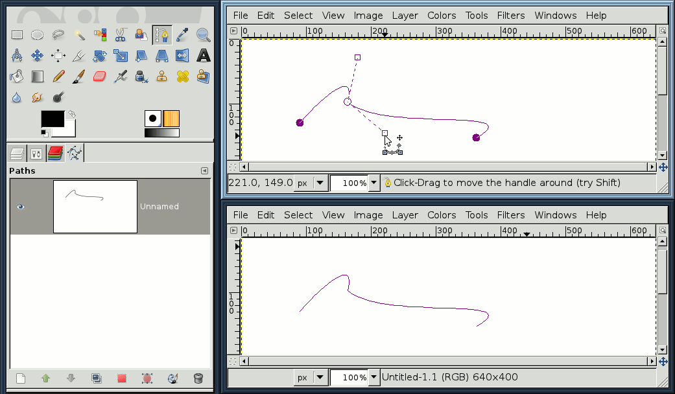Image resolution: width=675 pixels, height=394 pixels.
Task: Delete the path with the trash button
Action: [x=198, y=378]
